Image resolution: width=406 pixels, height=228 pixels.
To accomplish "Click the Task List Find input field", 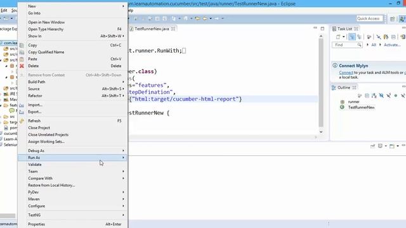I will coord(347,45).
